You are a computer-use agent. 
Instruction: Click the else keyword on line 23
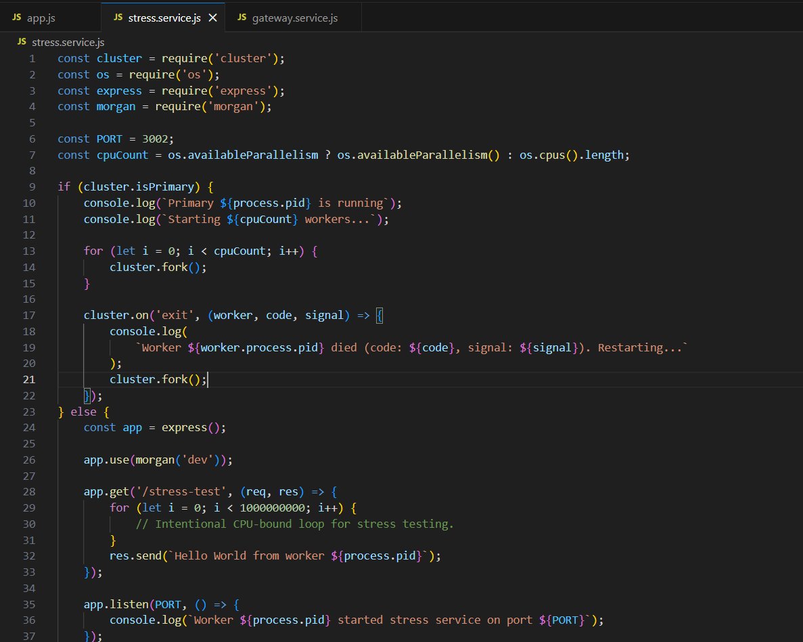[83, 412]
